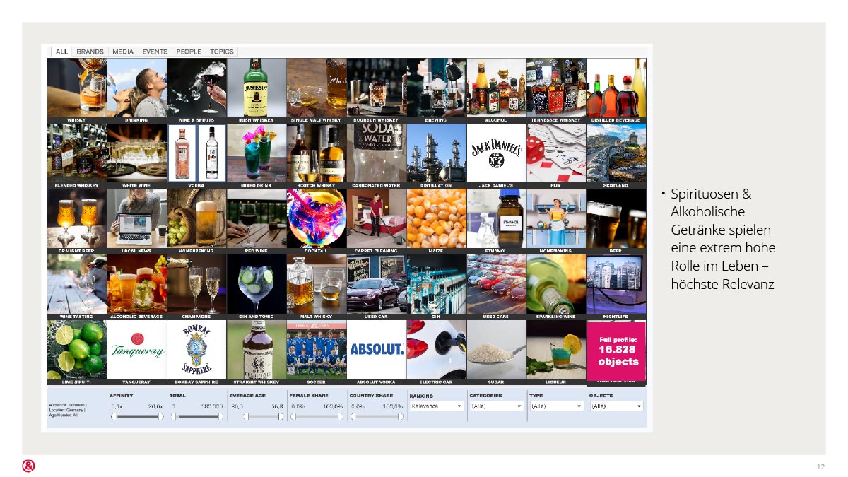This screenshot has width=848, height=477.
Task: Click the Full profile 16.828 objects button
Action: (616, 351)
